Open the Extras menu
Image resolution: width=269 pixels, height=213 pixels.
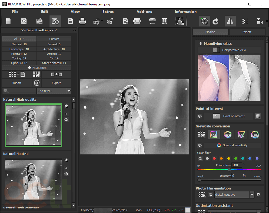(x=108, y=12)
